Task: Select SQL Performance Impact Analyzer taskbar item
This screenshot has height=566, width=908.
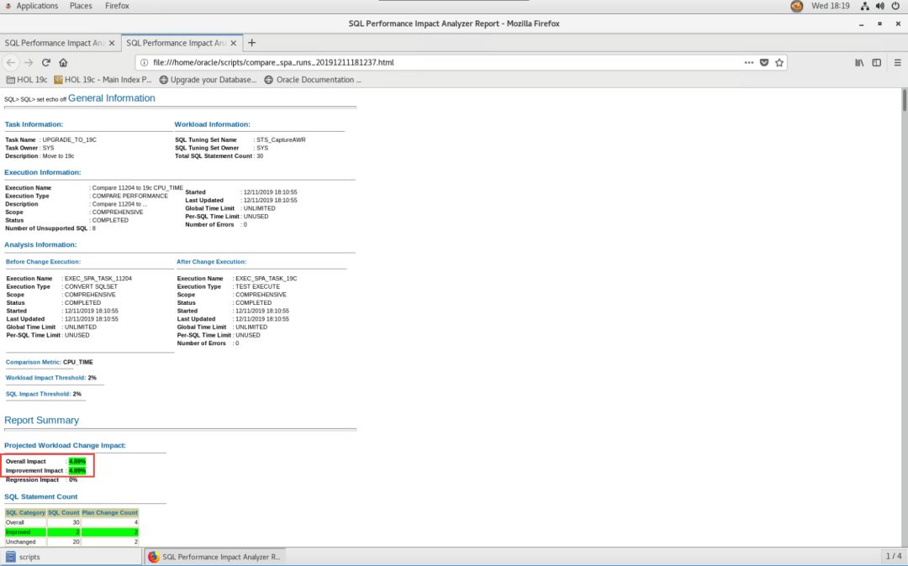Action: (214, 557)
